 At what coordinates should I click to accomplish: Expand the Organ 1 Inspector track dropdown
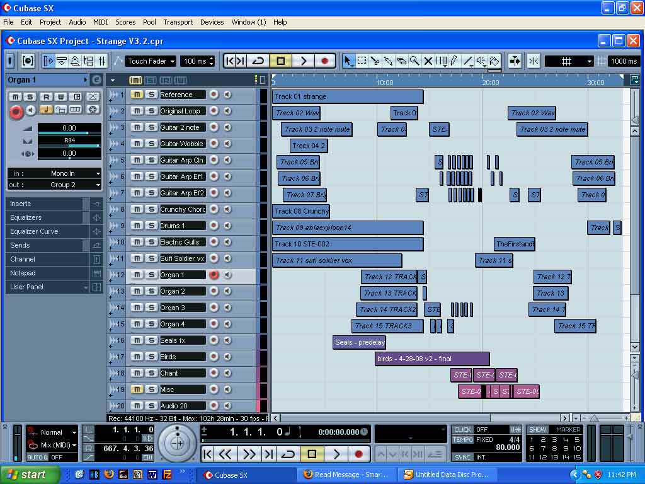(x=85, y=80)
